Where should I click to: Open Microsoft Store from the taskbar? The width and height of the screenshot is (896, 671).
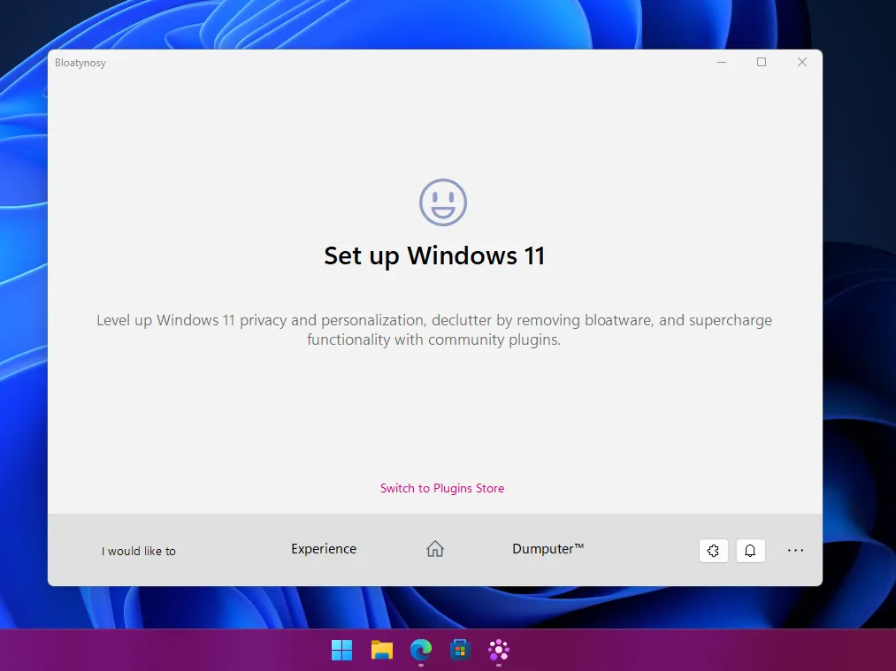[x=459, y=651]
